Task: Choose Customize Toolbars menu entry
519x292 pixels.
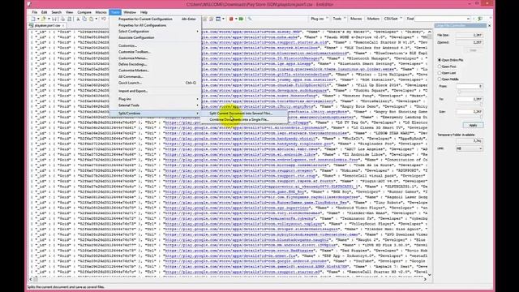Action: pyautogui.click(x=156, y=52)
